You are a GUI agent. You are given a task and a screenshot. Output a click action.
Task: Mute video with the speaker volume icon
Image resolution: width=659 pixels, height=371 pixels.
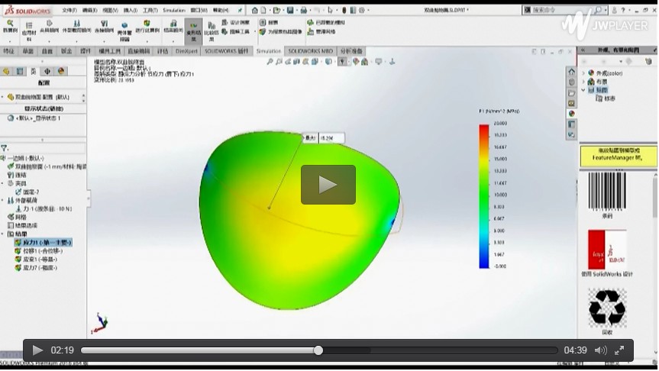tap(600, 350)
